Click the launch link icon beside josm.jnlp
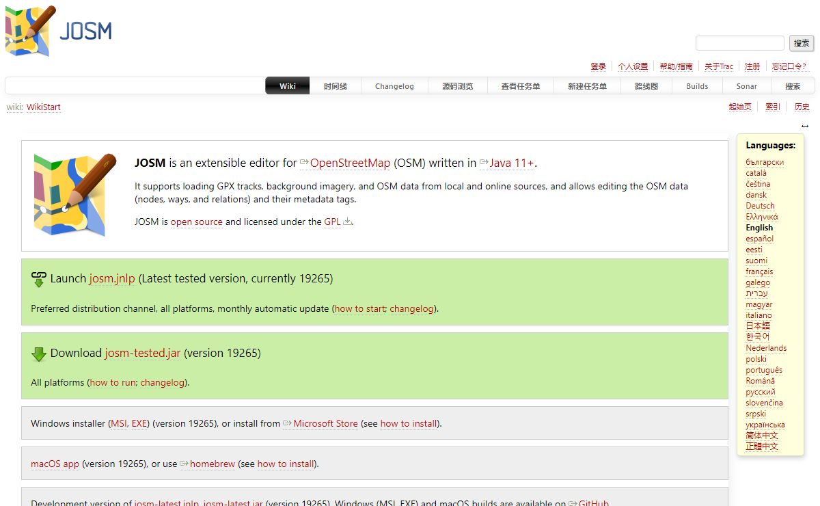Image resolution: width=820 pixels, height=506 pixels. click(x=39, y=279)
